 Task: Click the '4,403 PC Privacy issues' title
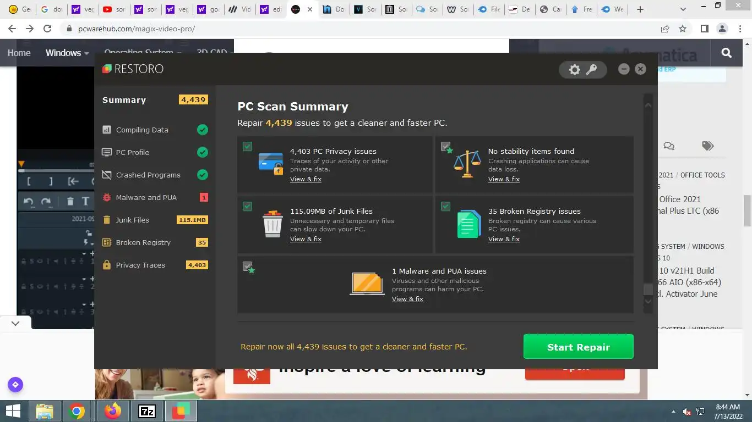tap(333, 151)
